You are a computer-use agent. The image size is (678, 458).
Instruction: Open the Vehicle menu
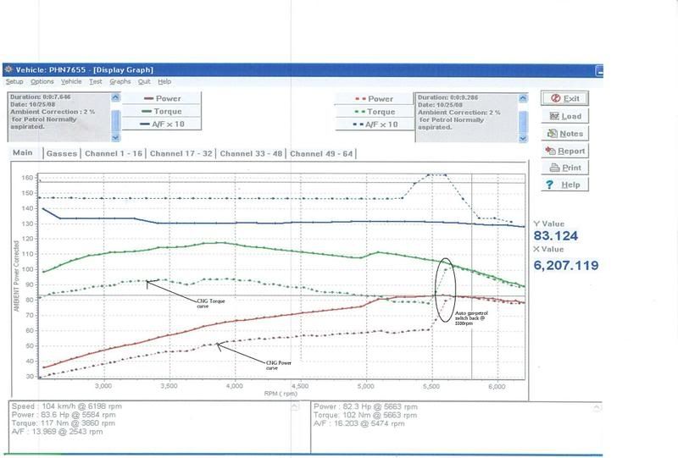tap(71, 81)
